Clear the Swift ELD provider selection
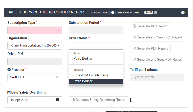Image resolution: width=193 pixels, height=112 pixels. [x=57, y=77]
